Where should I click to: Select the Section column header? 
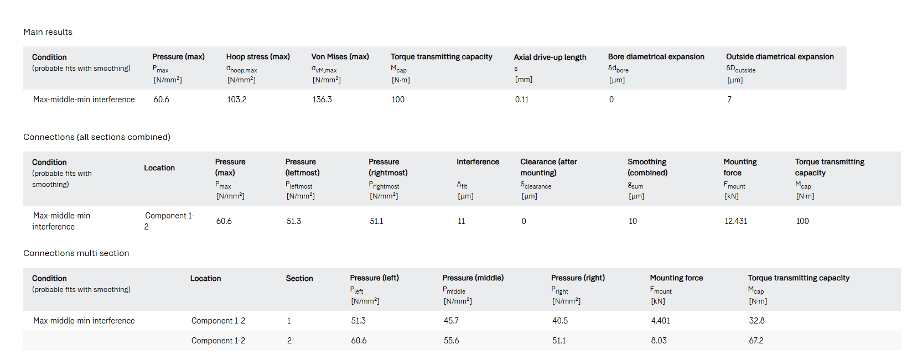pyautogui.click(x=299, y=279)
